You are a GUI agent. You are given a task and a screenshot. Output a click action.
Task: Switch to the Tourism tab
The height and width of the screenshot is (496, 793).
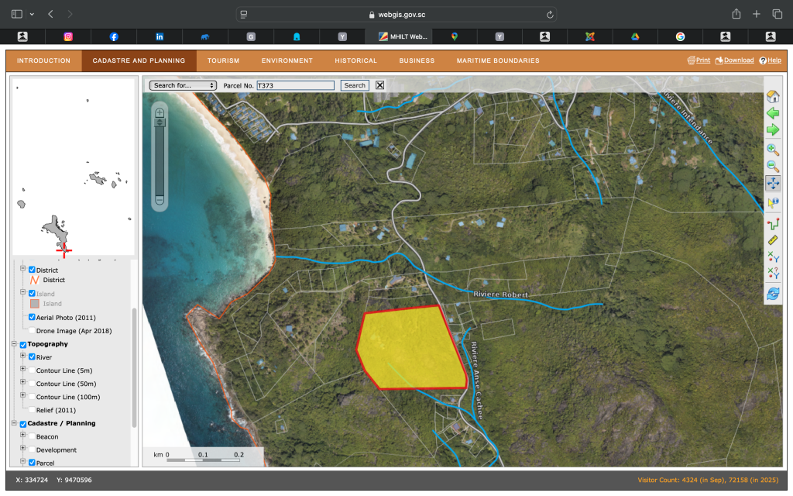pos(223,60)
